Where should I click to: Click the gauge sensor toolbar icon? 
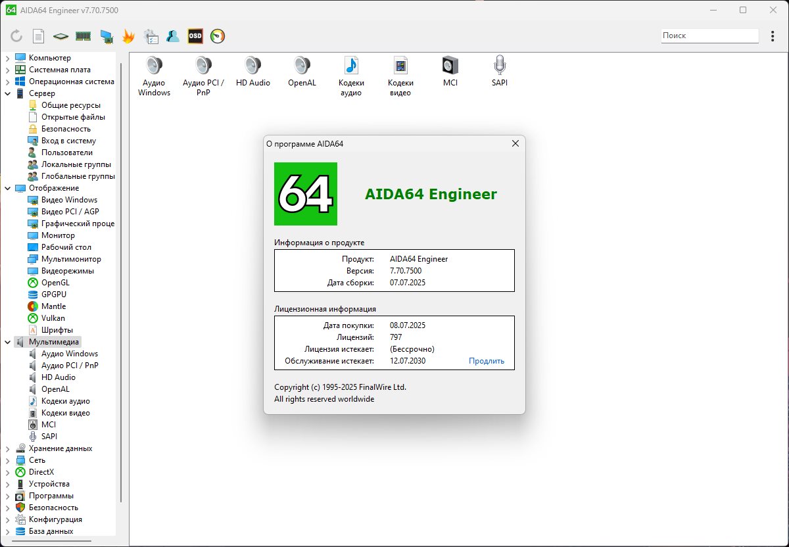(x=218, y=36)
